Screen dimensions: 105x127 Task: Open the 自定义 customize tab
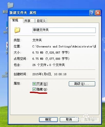[x=41, y=21]
